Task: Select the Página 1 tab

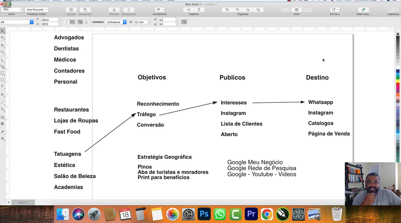Action: (x=23, y=202)
